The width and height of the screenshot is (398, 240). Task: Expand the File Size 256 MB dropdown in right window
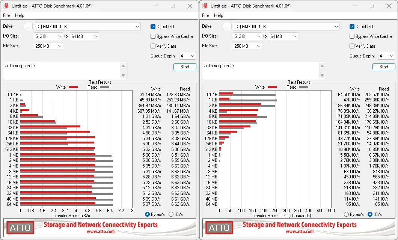[247, 46]
